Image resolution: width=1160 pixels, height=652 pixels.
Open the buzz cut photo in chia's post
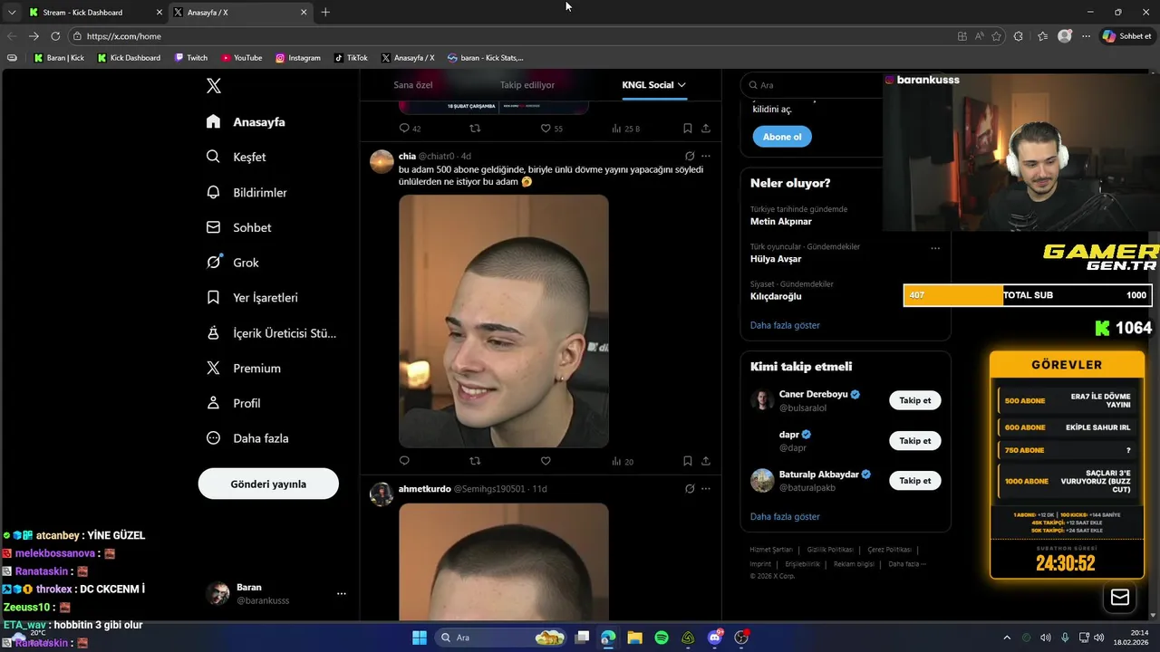[x=504, y=321]
